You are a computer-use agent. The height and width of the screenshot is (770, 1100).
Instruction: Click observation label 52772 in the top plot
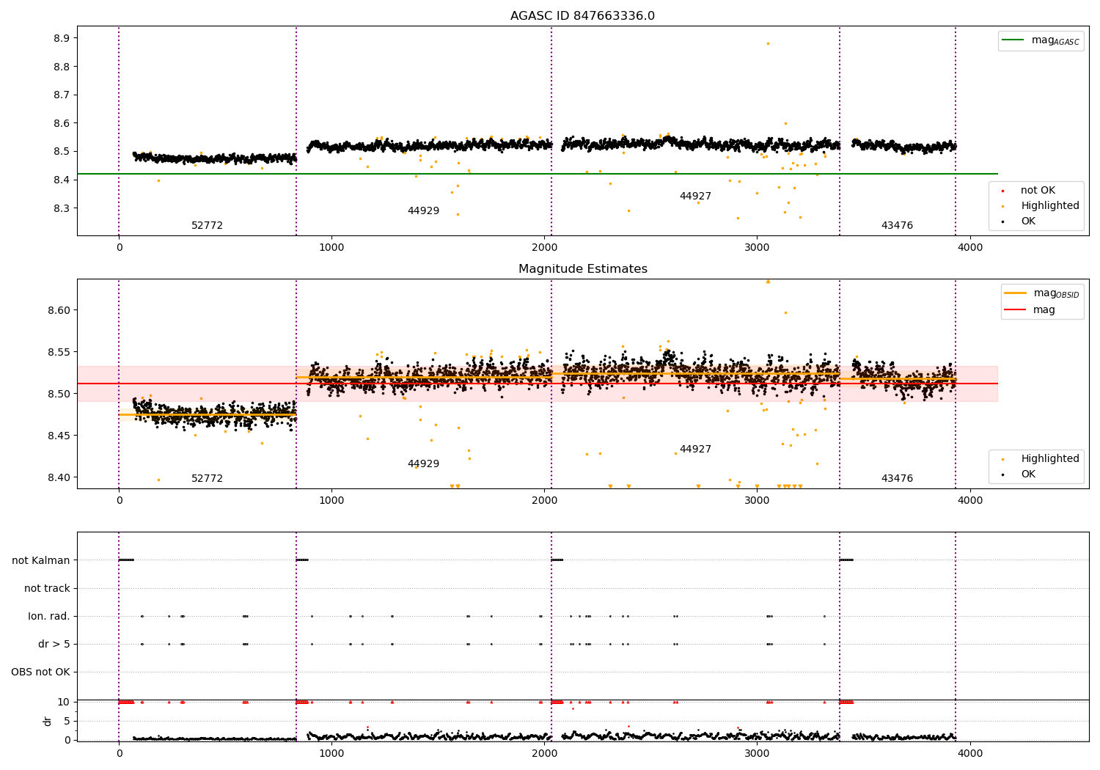pos(207,226)
